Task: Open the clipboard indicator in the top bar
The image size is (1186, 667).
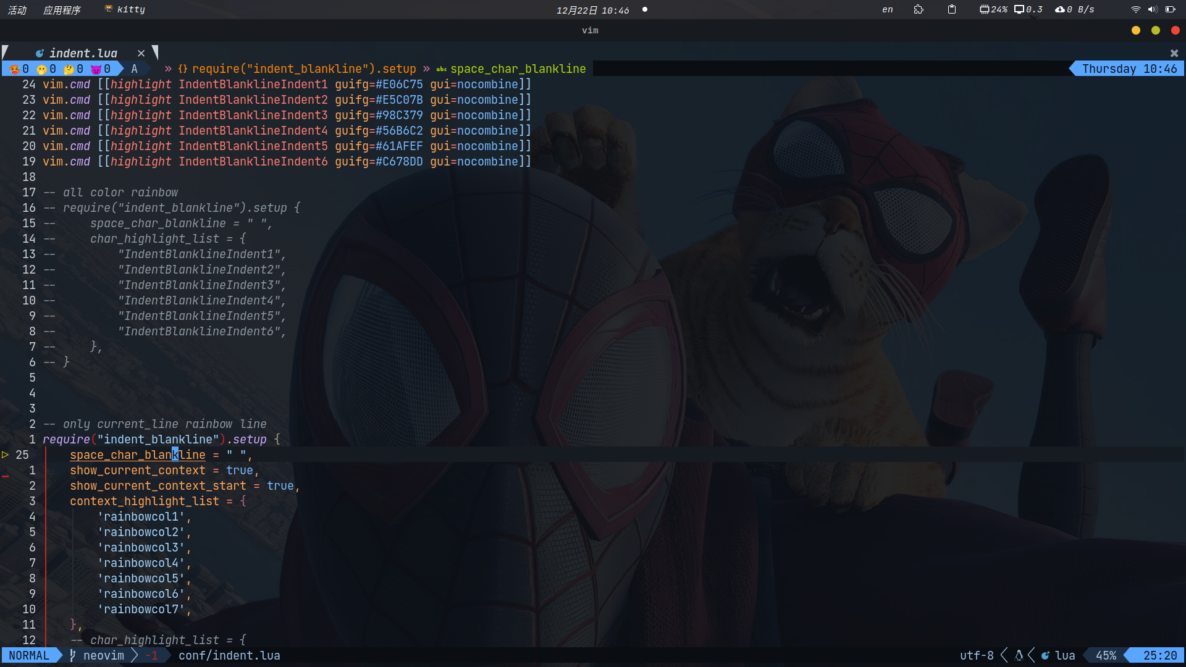Action: (951, 9)
